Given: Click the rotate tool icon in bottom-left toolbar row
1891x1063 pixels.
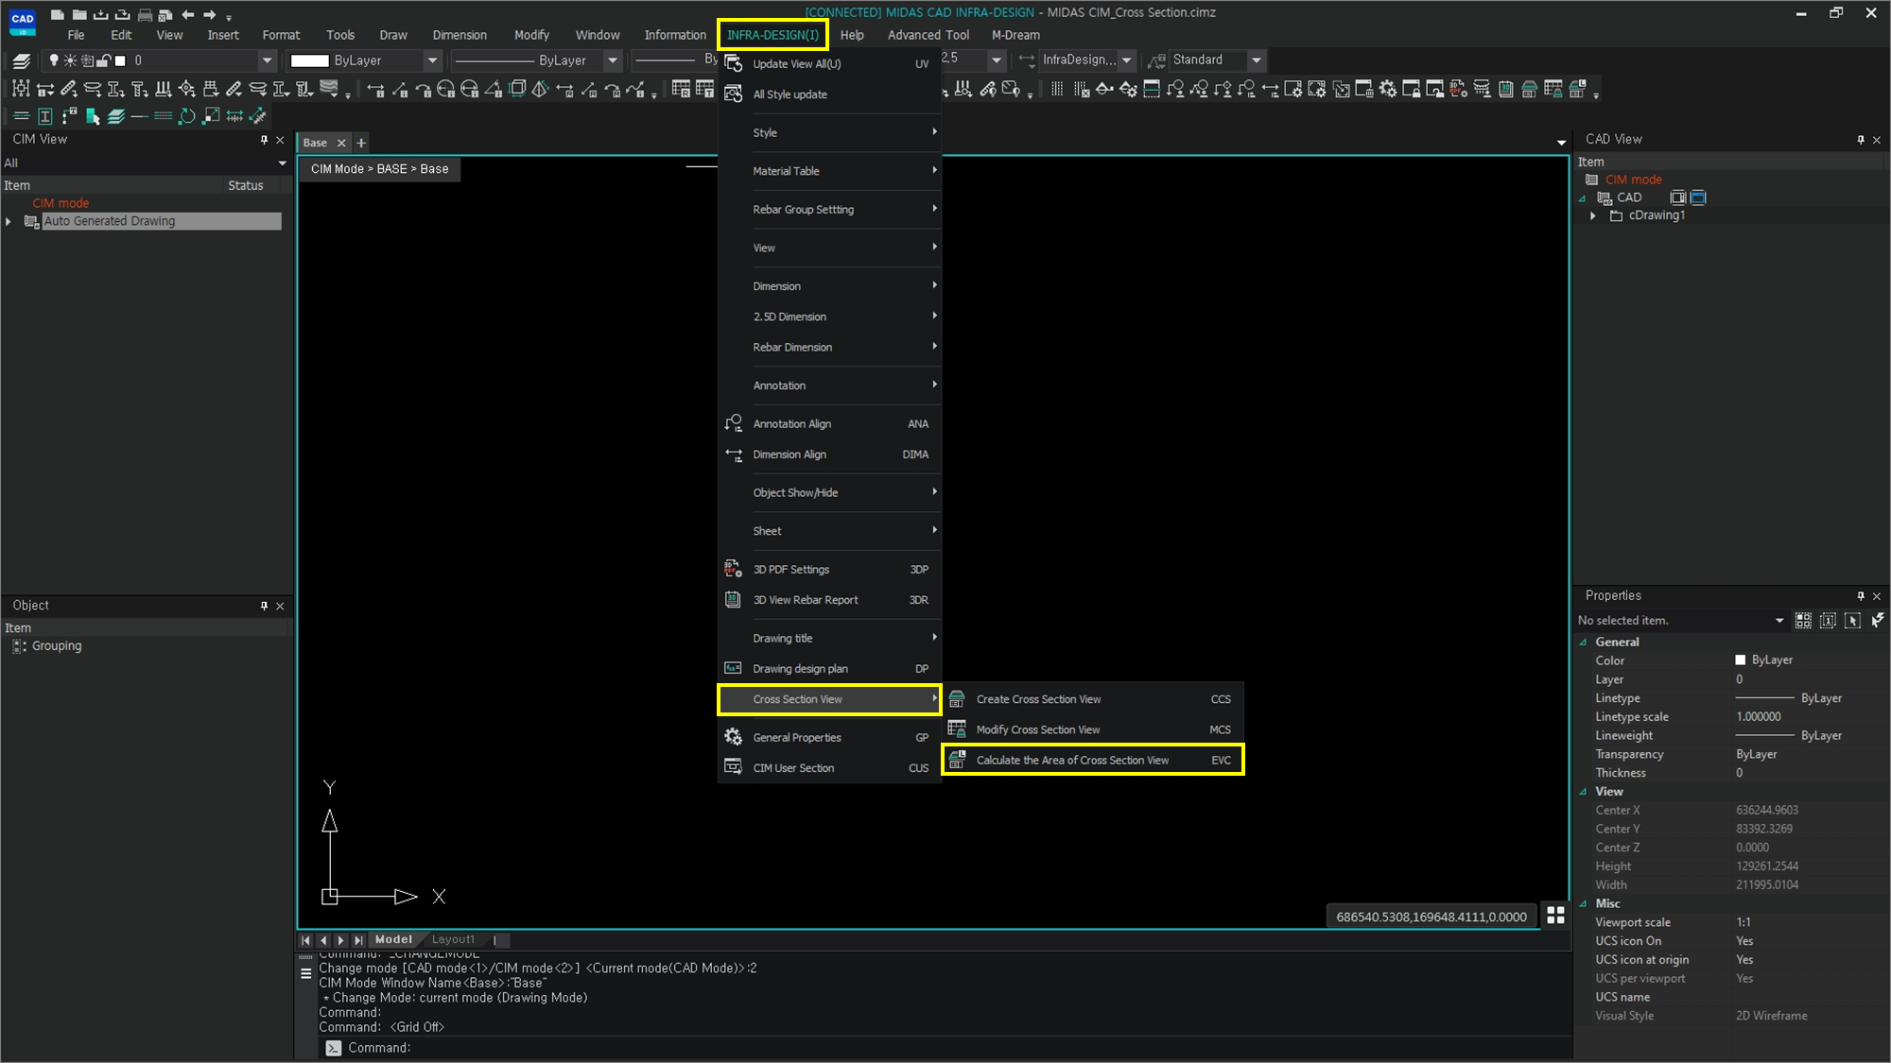Looking at the screenshot, I should (186, 115).
